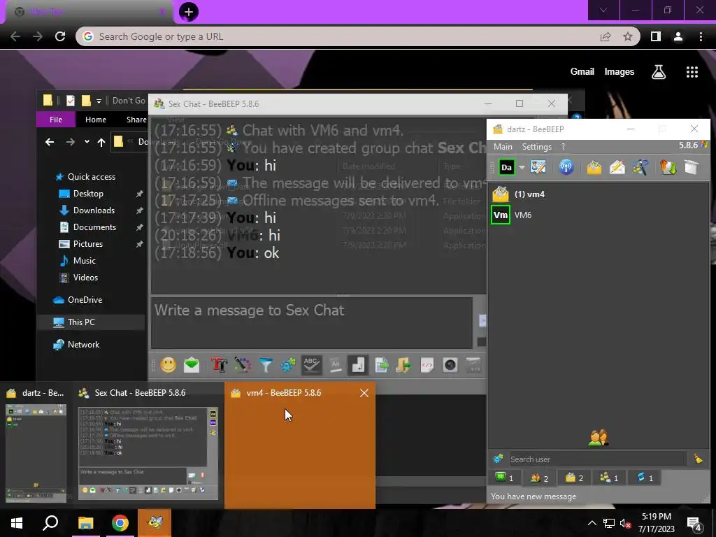Toggle spell checking ABC icon
The height and width of the screenshot is (537, 716).
click(311, 365)
